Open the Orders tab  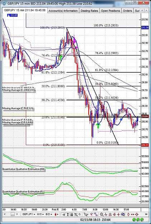(127, 11)
